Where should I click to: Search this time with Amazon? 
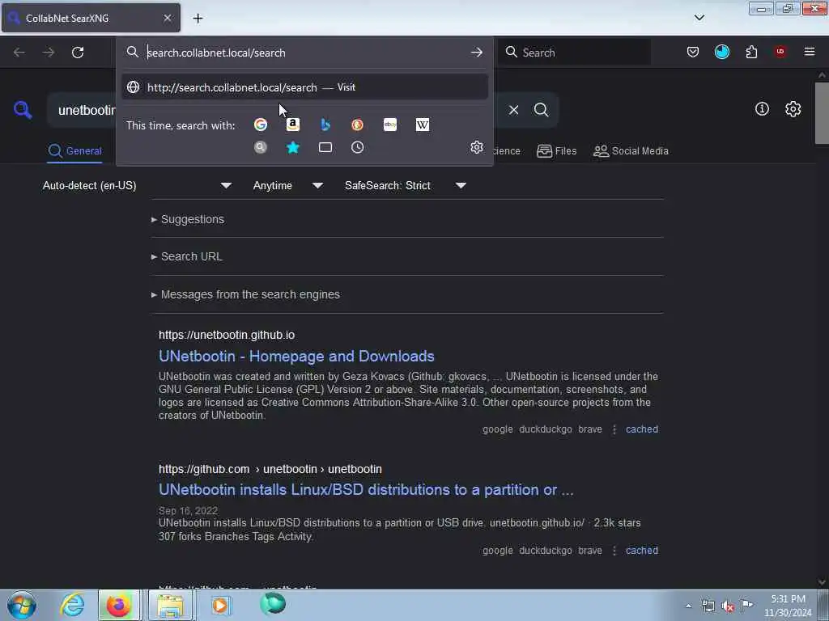click(x=292, y=125)
